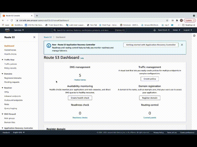
Task: Close the Route 53 sidebar panel
Action: click(34, 37)
